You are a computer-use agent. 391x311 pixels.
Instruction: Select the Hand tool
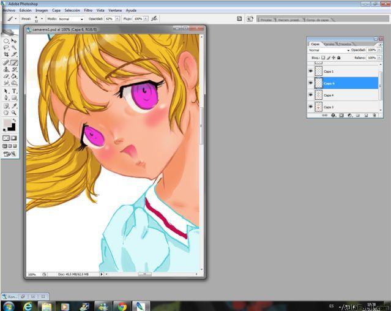pos(6,113)
